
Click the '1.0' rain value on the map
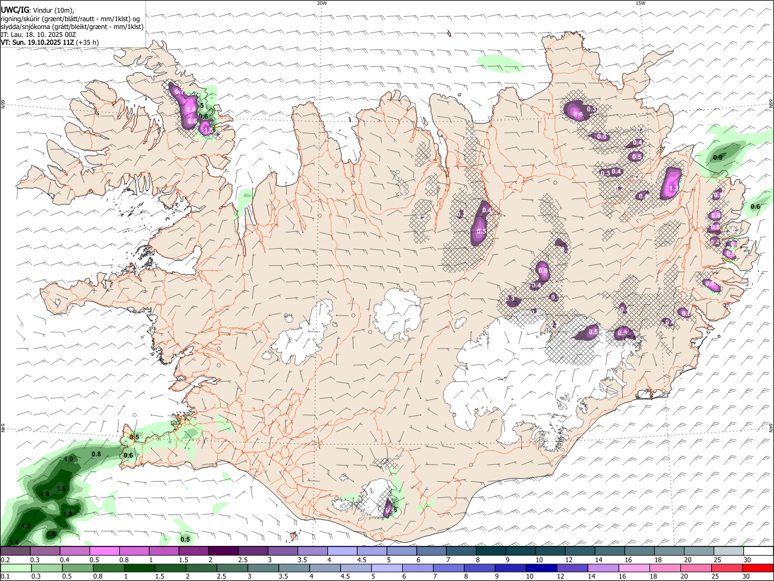tap(68, 459)
